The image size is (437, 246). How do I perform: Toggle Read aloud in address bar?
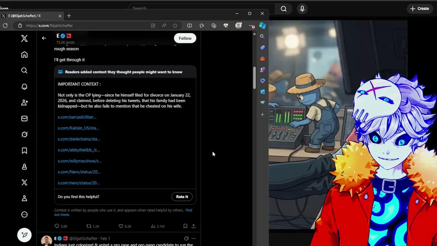click(x=164, y=26)
